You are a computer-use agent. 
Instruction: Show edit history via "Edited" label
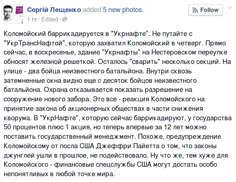[x=50, y=20]
